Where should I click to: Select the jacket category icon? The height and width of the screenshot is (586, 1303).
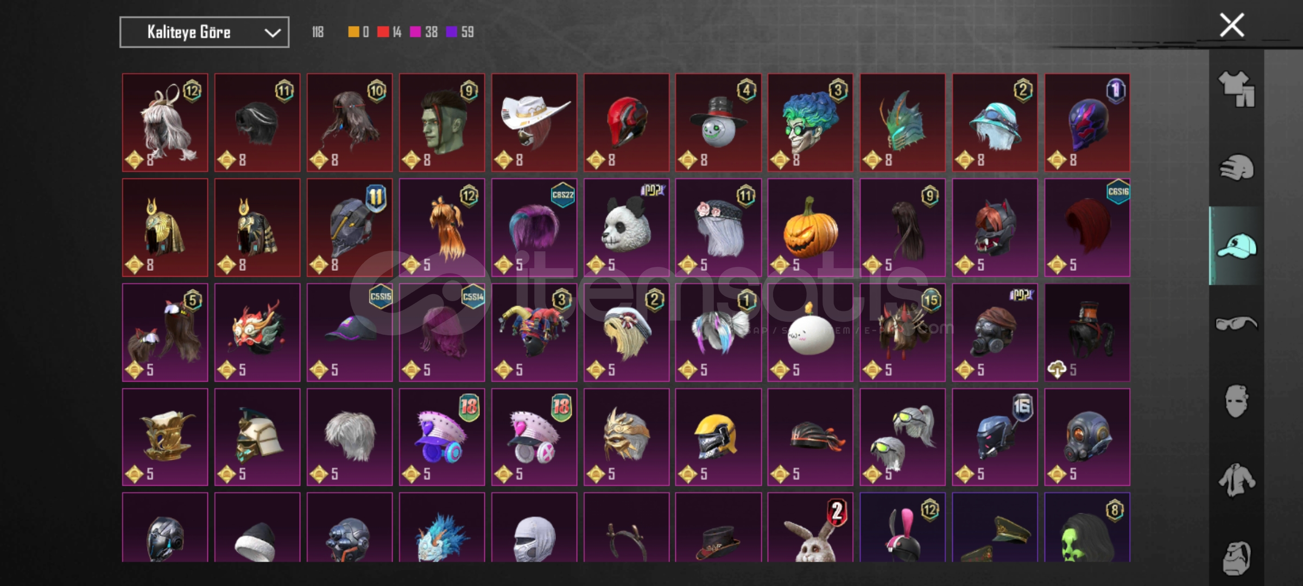pyautogui.click(x=1236, y=480)
